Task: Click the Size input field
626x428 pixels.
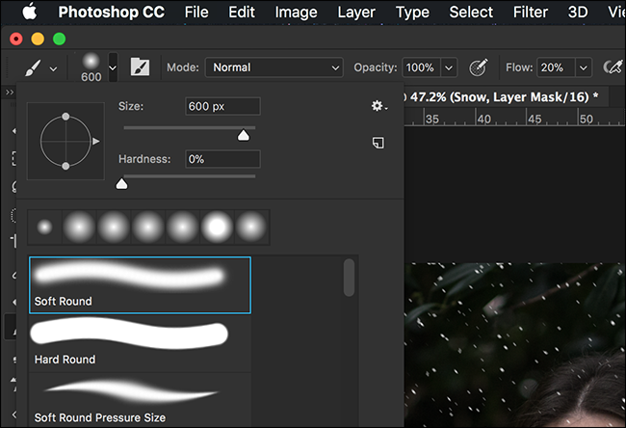Action: point(222,106)
